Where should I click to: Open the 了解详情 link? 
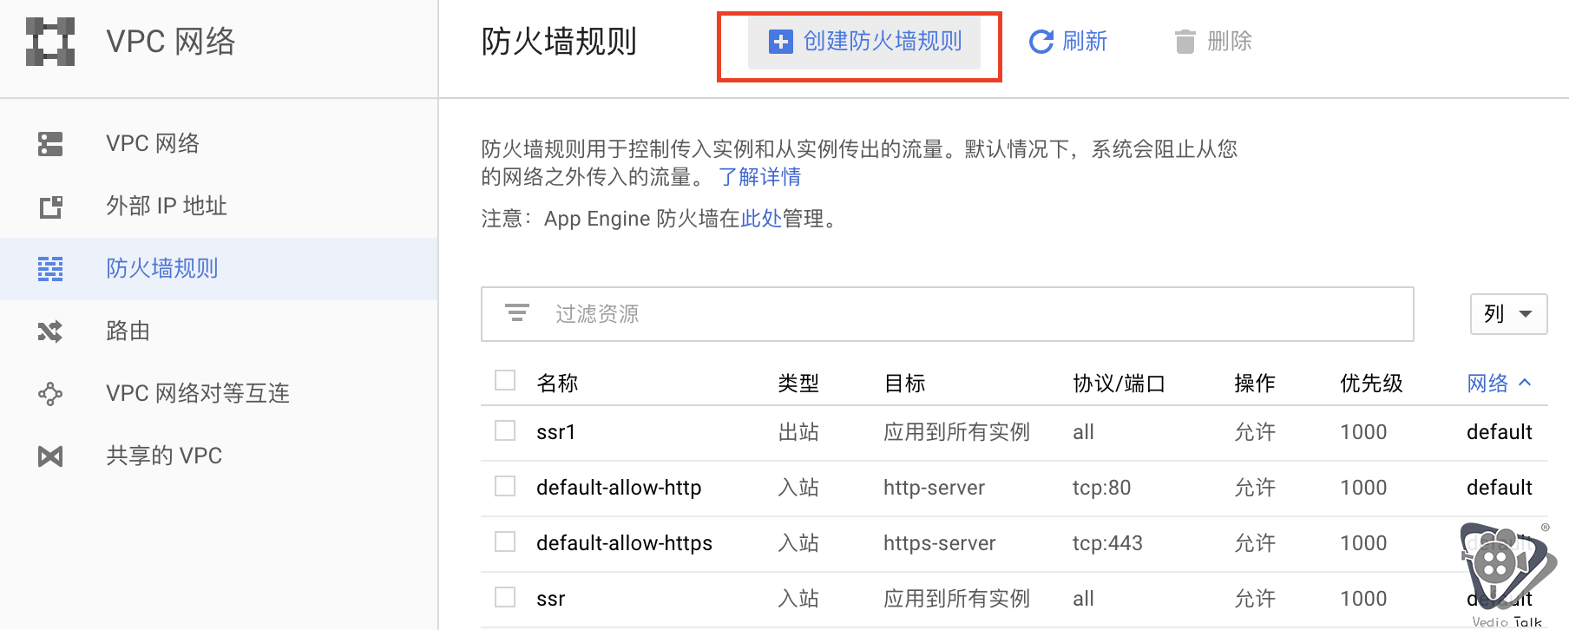click(x=759, y=177)
